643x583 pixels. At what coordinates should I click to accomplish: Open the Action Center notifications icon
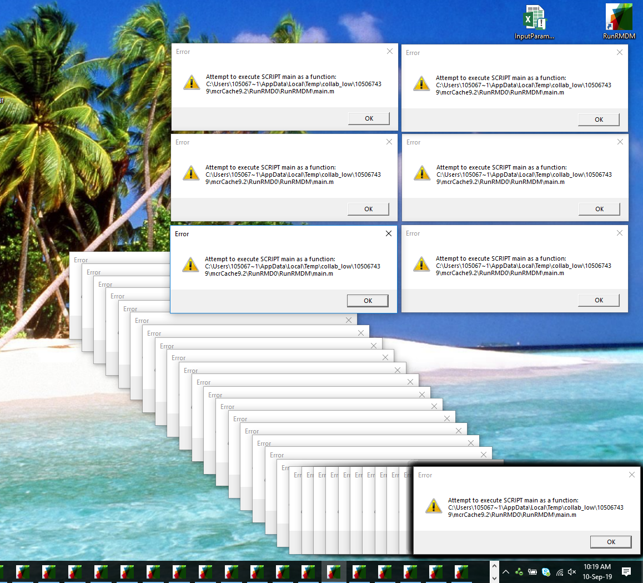(626, 572)
